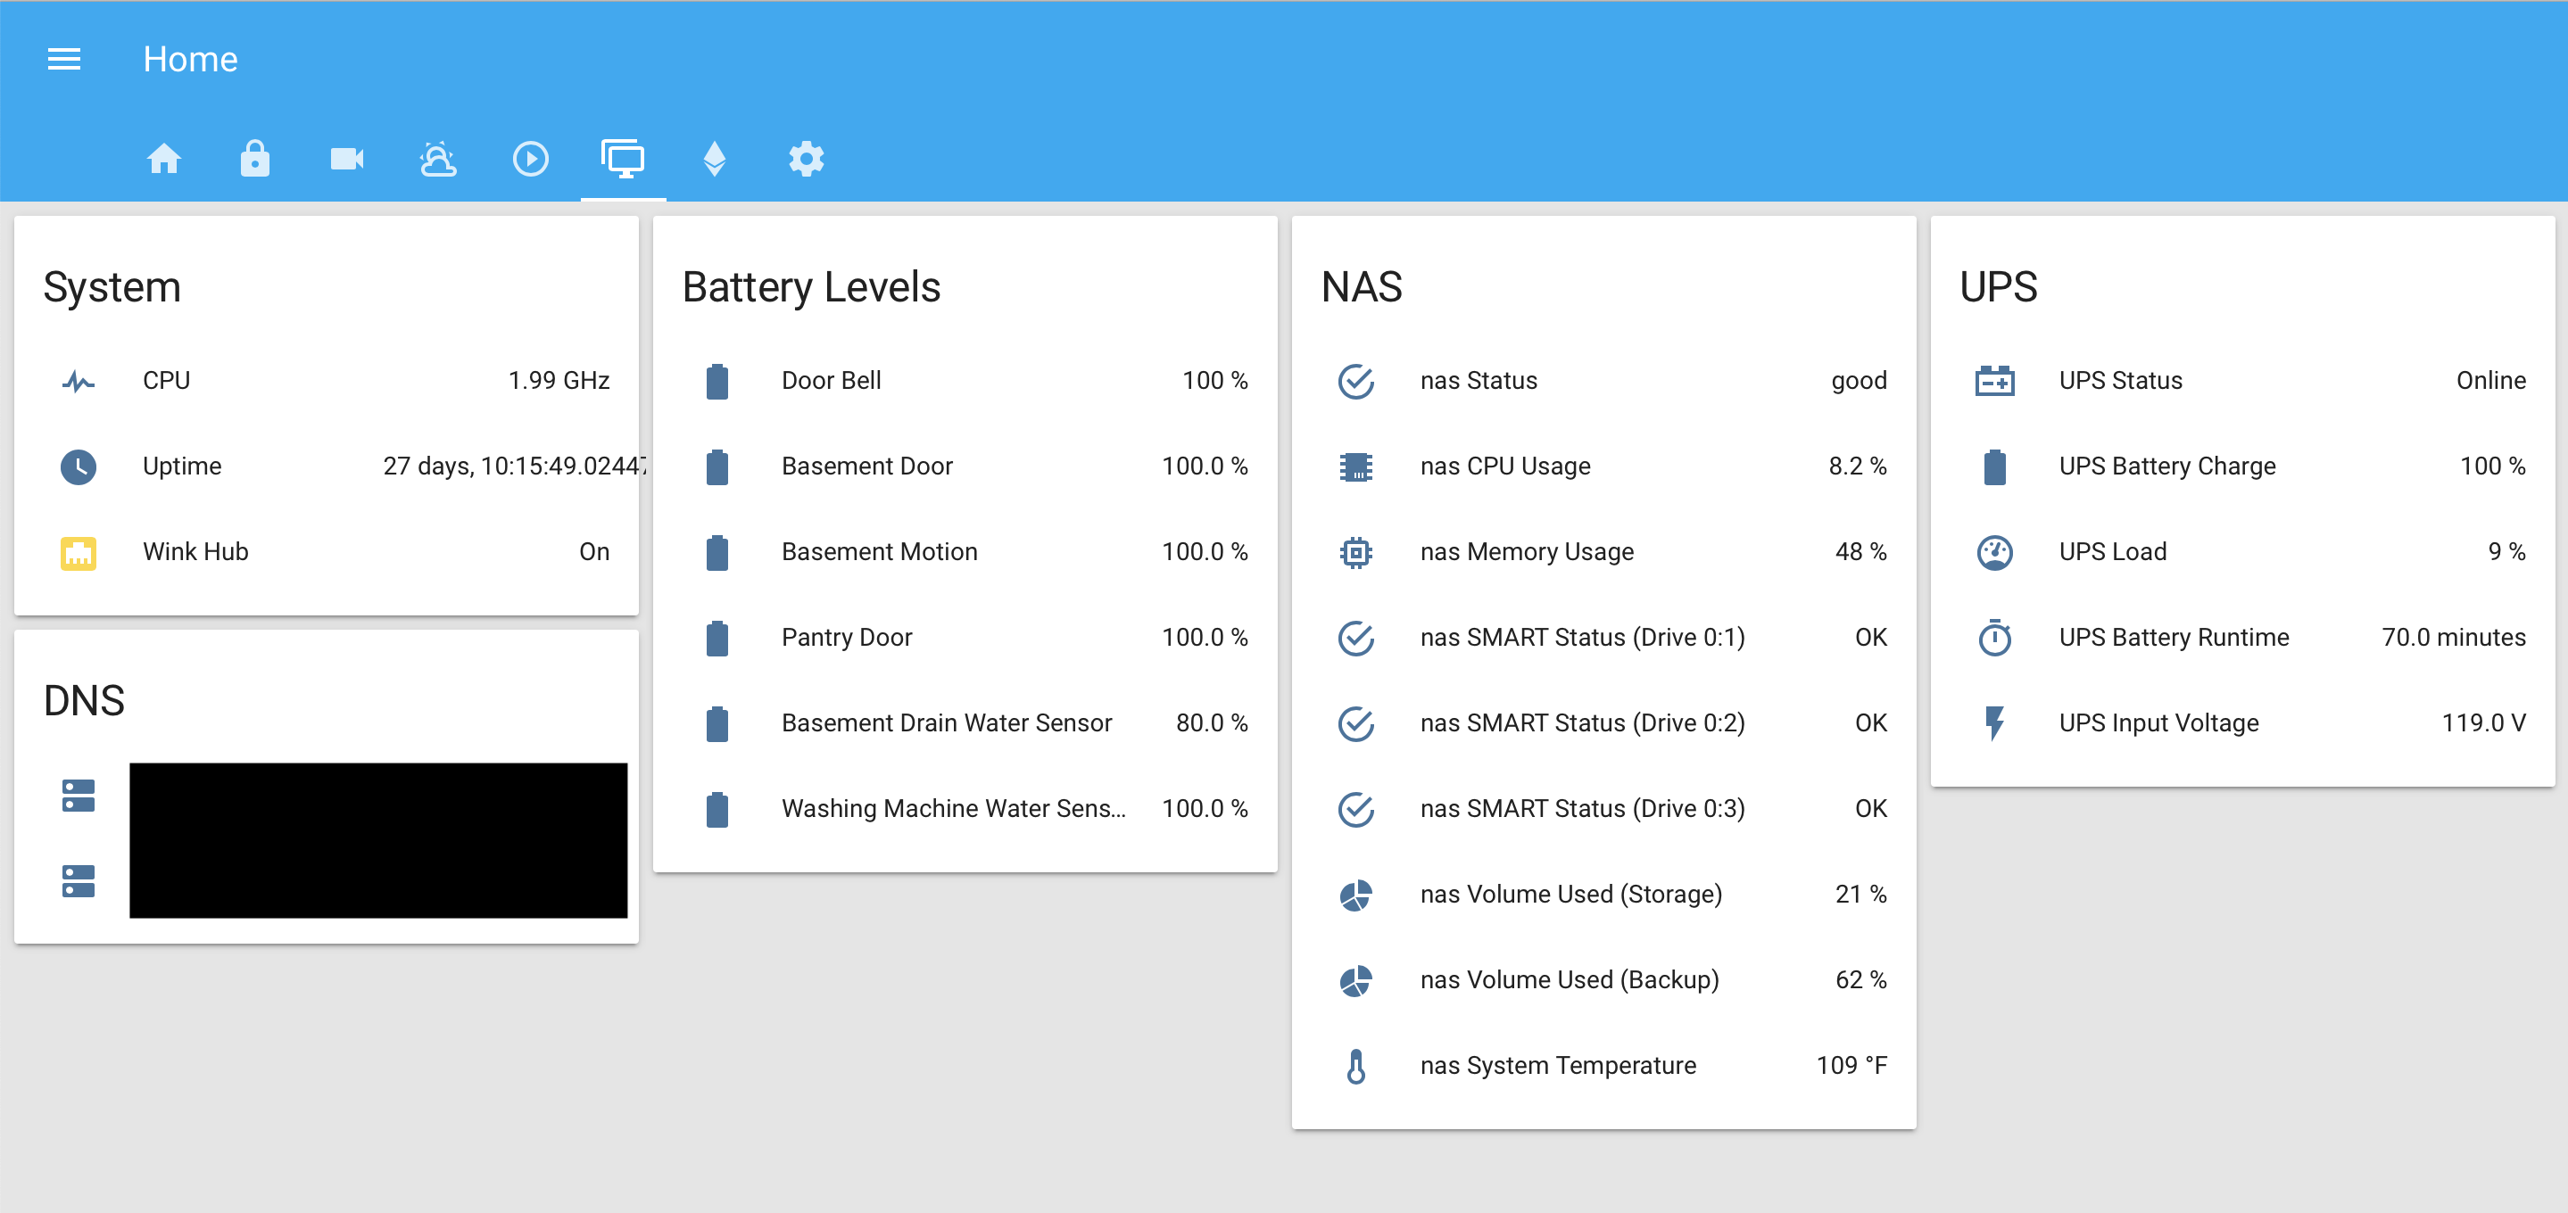2568x1213 pixels.
Task: Click nas Volume Used (Backup) row
Action: (1570, 981)
